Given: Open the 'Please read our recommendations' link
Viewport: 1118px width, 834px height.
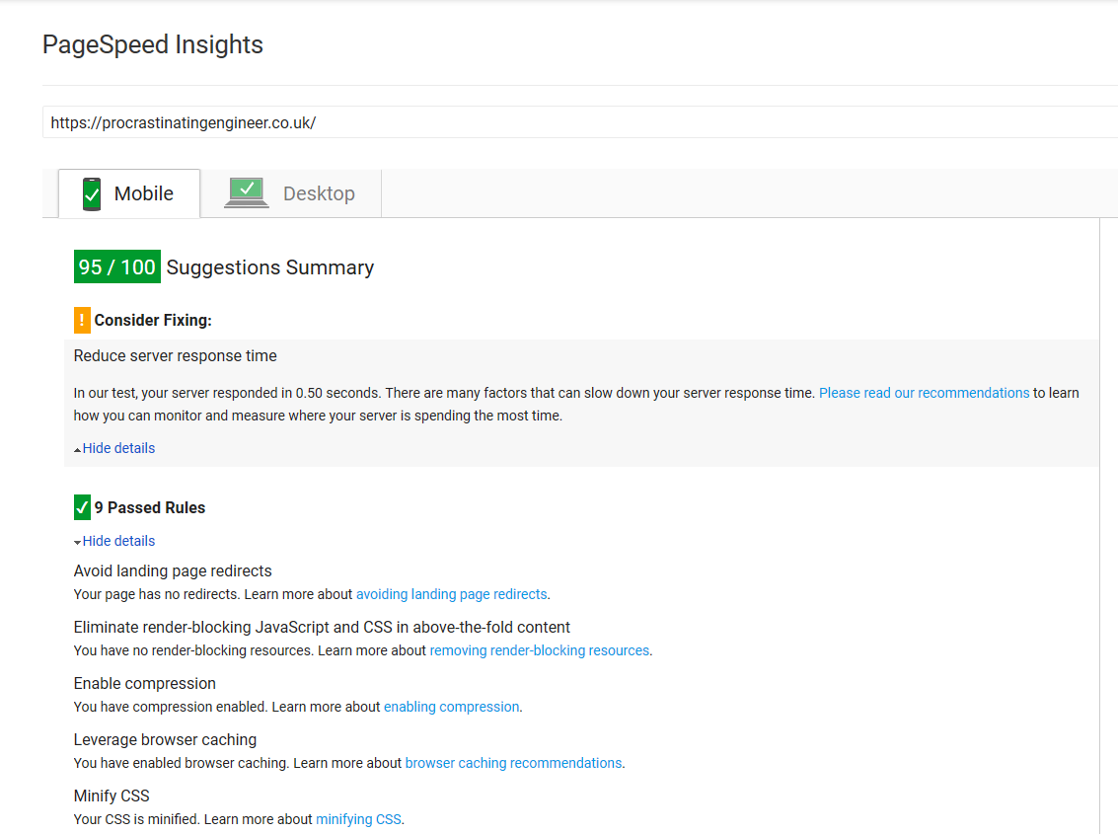Looking at the screenshot, I should [924, 393].
